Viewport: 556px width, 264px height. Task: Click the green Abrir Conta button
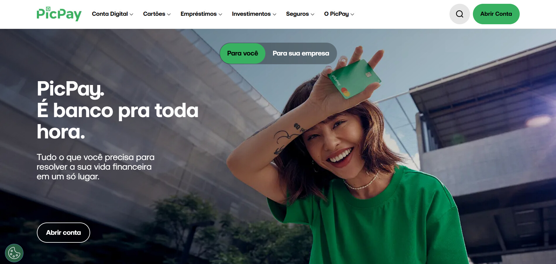pyautogui.click(x=496, y=14)
